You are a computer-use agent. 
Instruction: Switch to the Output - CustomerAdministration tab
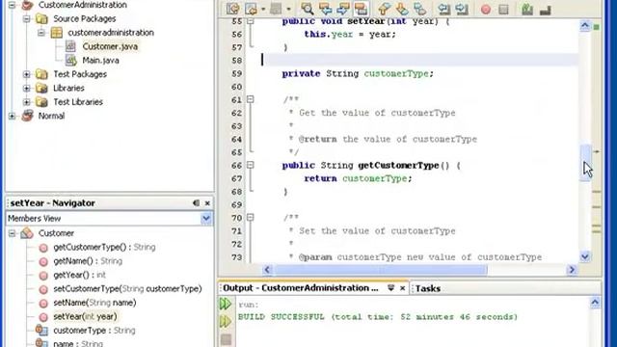click(x=300, y=288)
